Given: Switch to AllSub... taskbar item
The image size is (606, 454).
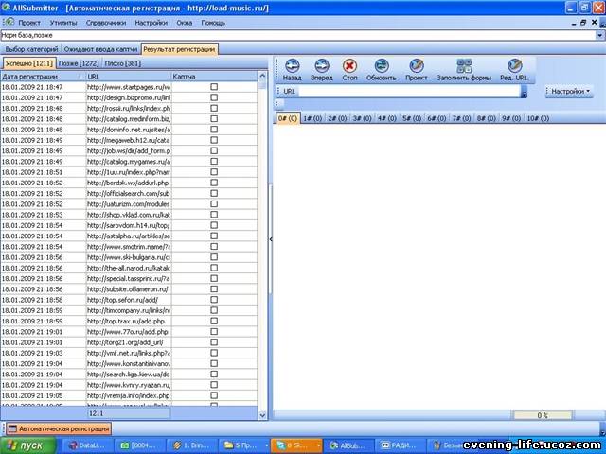Looking at the screenshot, I should coord(348,445).
